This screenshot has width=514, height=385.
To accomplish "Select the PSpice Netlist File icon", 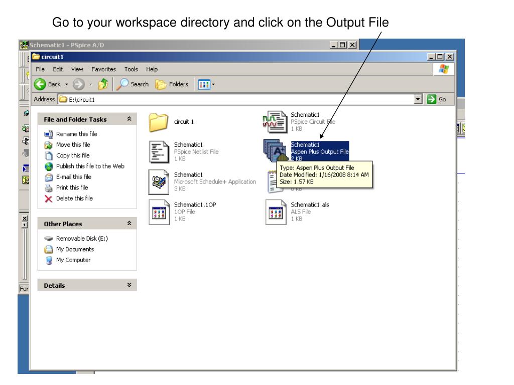I will [x=159, y=151].
